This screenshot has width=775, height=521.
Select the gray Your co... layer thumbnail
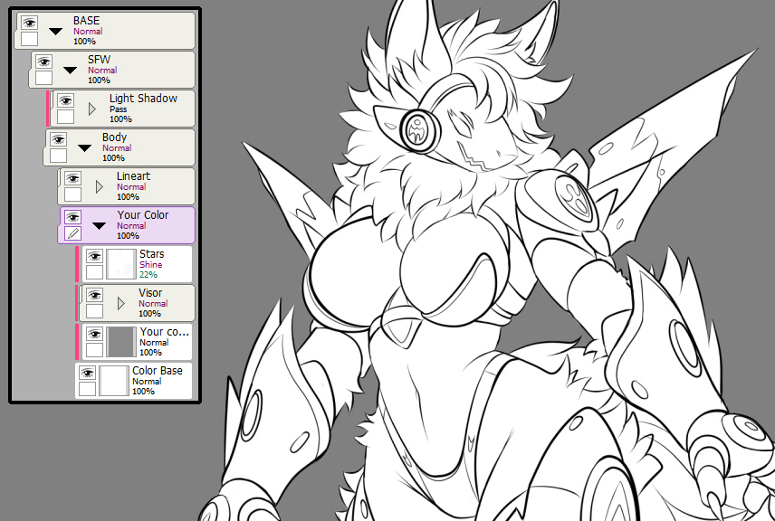(121, 342)
